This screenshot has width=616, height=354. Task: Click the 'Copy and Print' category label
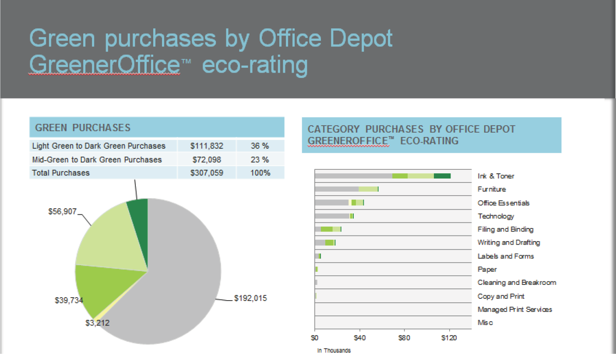point(501,296)
